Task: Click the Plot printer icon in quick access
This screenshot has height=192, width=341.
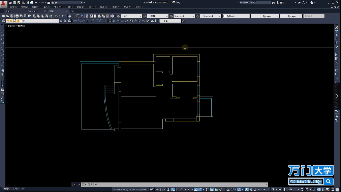Action: click(31, 3)
